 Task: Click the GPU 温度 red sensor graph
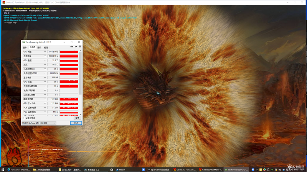point(69,60)
